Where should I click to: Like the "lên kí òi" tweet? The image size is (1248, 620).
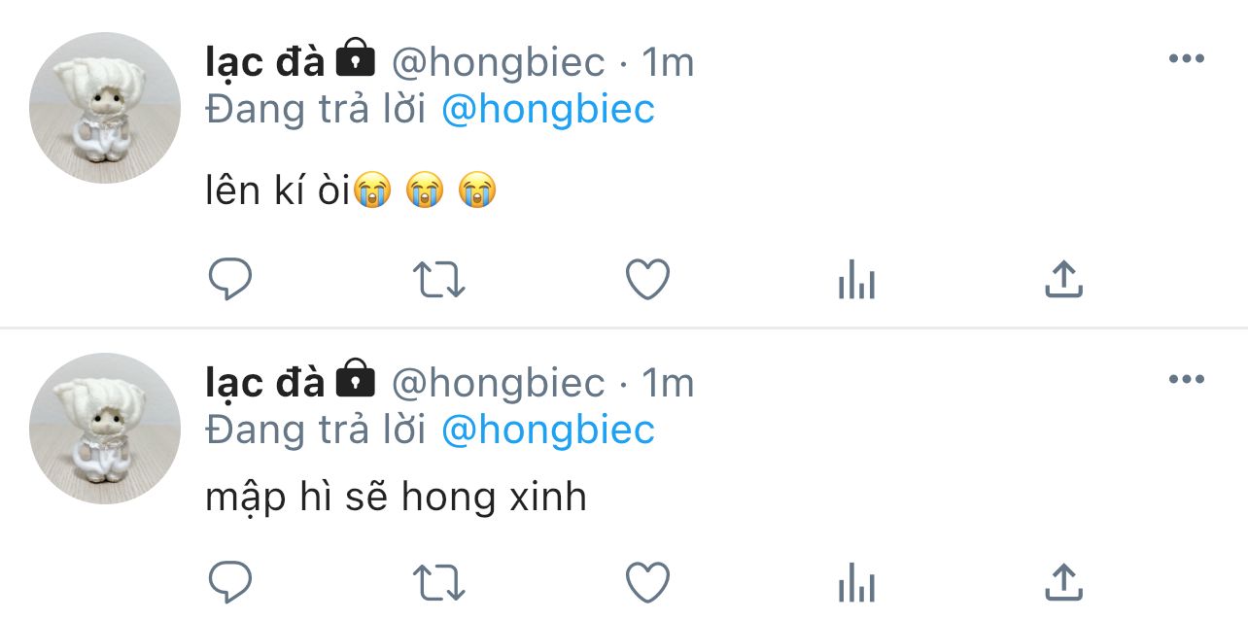click(646, 281)
